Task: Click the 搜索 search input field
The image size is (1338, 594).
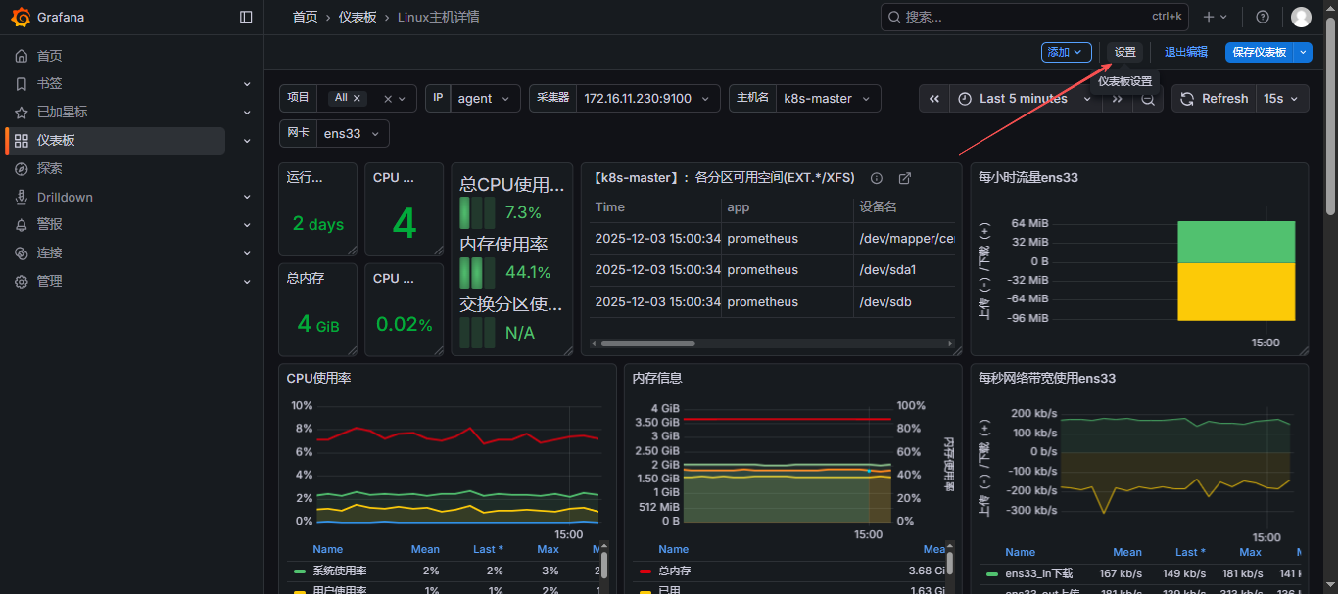Action: click(x=1019, y=17)
